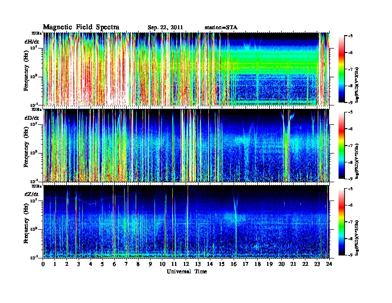Click the dZ/dt spectrogram plot
The height and width of the screenshot is (303, 392).
pos(187,222)
